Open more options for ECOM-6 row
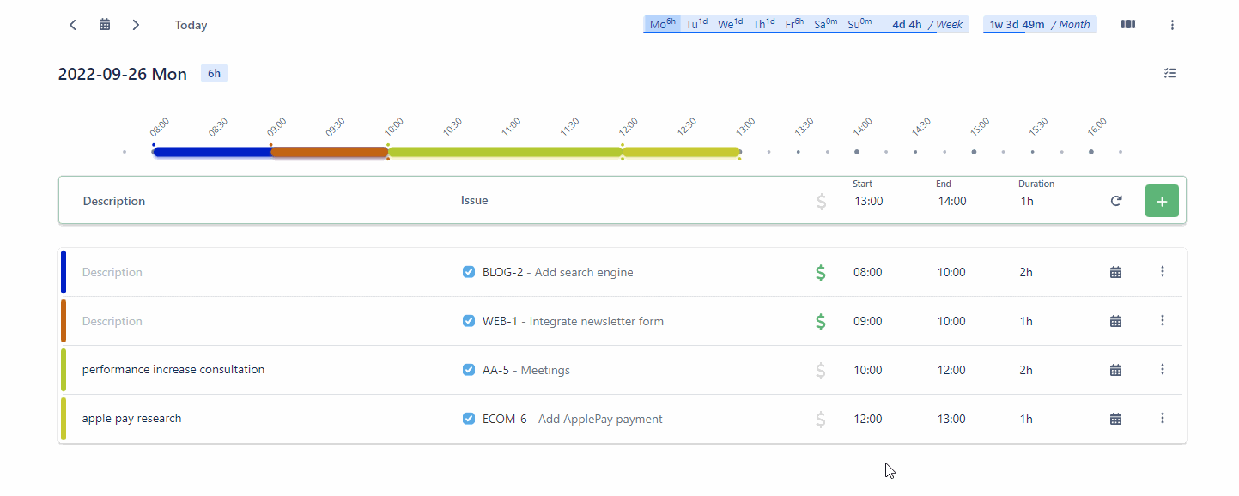This screenshot has width=1239, height=496. click(1163, 419)
